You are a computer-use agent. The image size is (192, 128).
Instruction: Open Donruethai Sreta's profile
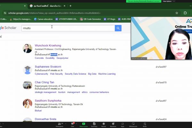click(x=45, y=119)
